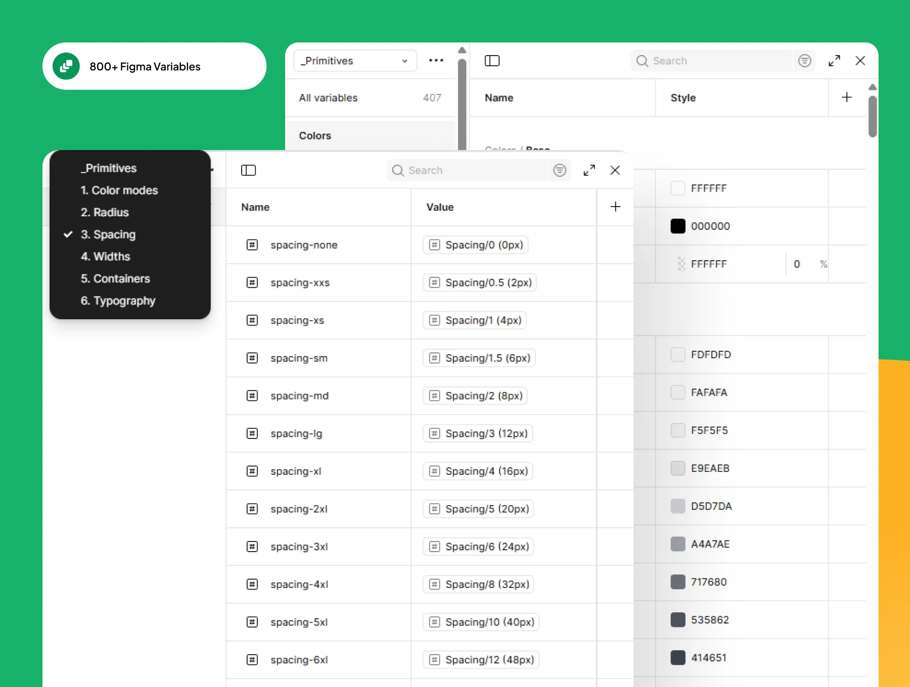Click the green Figma Variables badge icon
The height and width of the screenshot is (687, 910).
[x=66, y=66]
